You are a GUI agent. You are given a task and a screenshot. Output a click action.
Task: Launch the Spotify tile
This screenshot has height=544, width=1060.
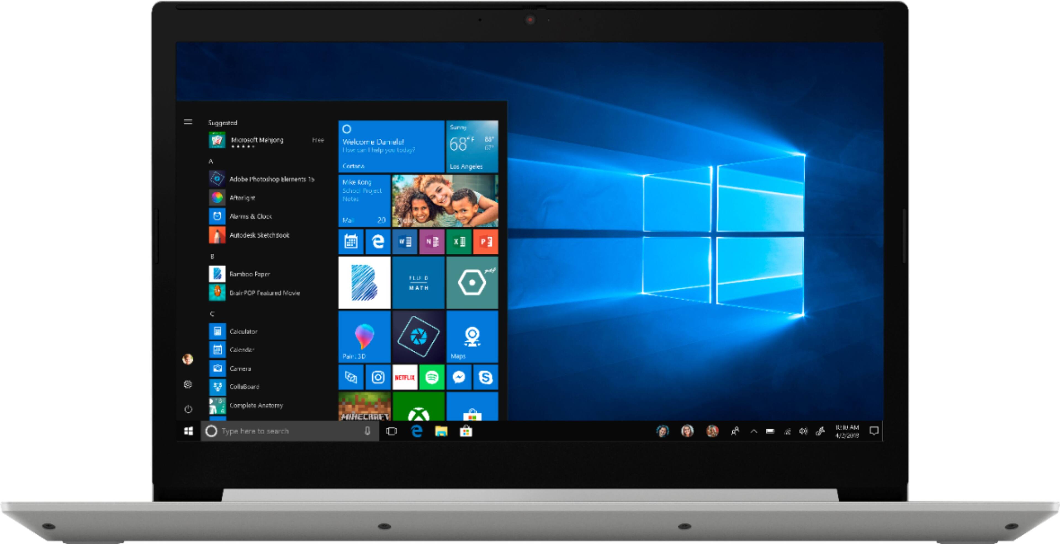431,377
